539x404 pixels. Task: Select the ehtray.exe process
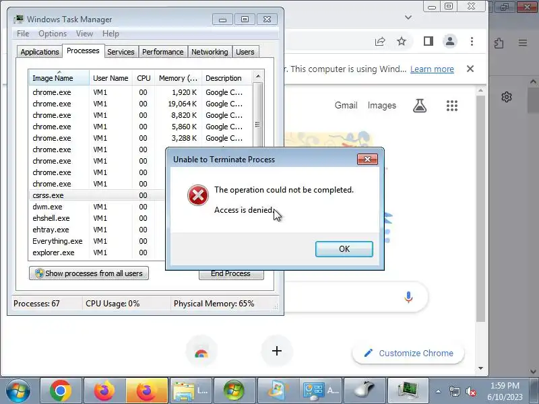[x=97, y=230]
